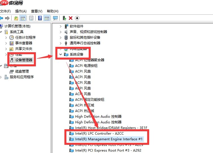Click the update driver icon with green arrow
The width and height of the screenshot is (213, 153).
[x=64, y=18]
